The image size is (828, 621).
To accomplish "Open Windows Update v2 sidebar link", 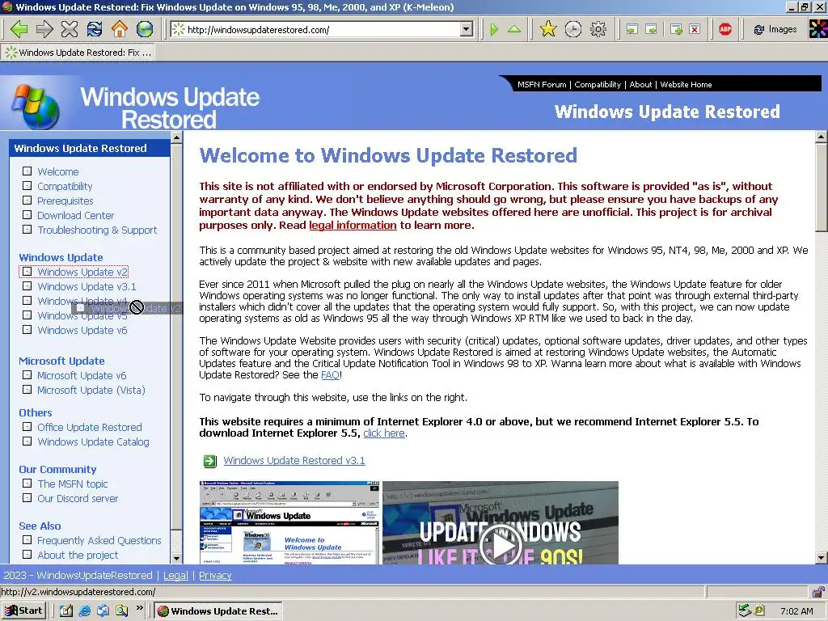I will (82, 272).
